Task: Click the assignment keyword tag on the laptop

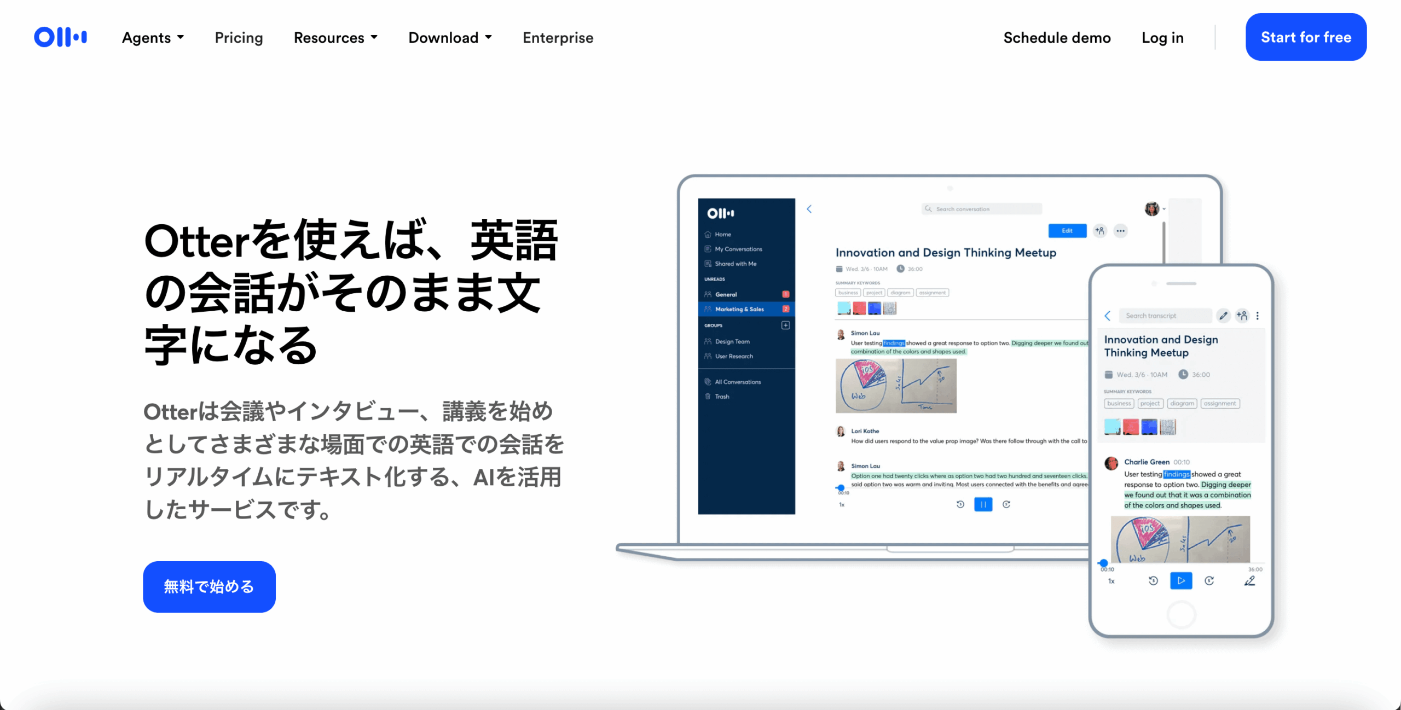Action: [932, 293]
